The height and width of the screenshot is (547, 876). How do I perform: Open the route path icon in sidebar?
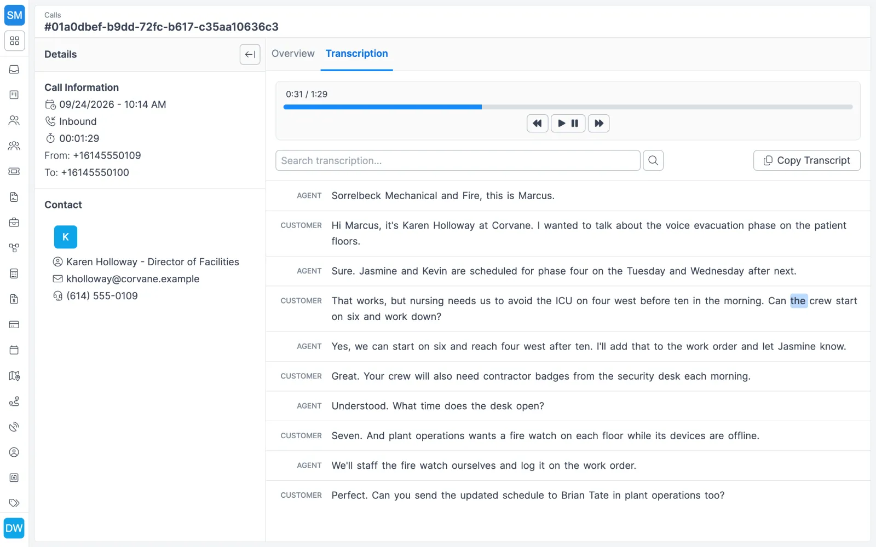click(14, 401)
